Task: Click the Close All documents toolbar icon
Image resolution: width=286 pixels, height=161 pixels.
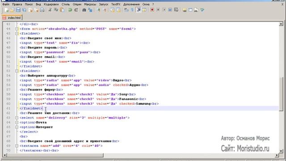Action: [x=36, y=10]
